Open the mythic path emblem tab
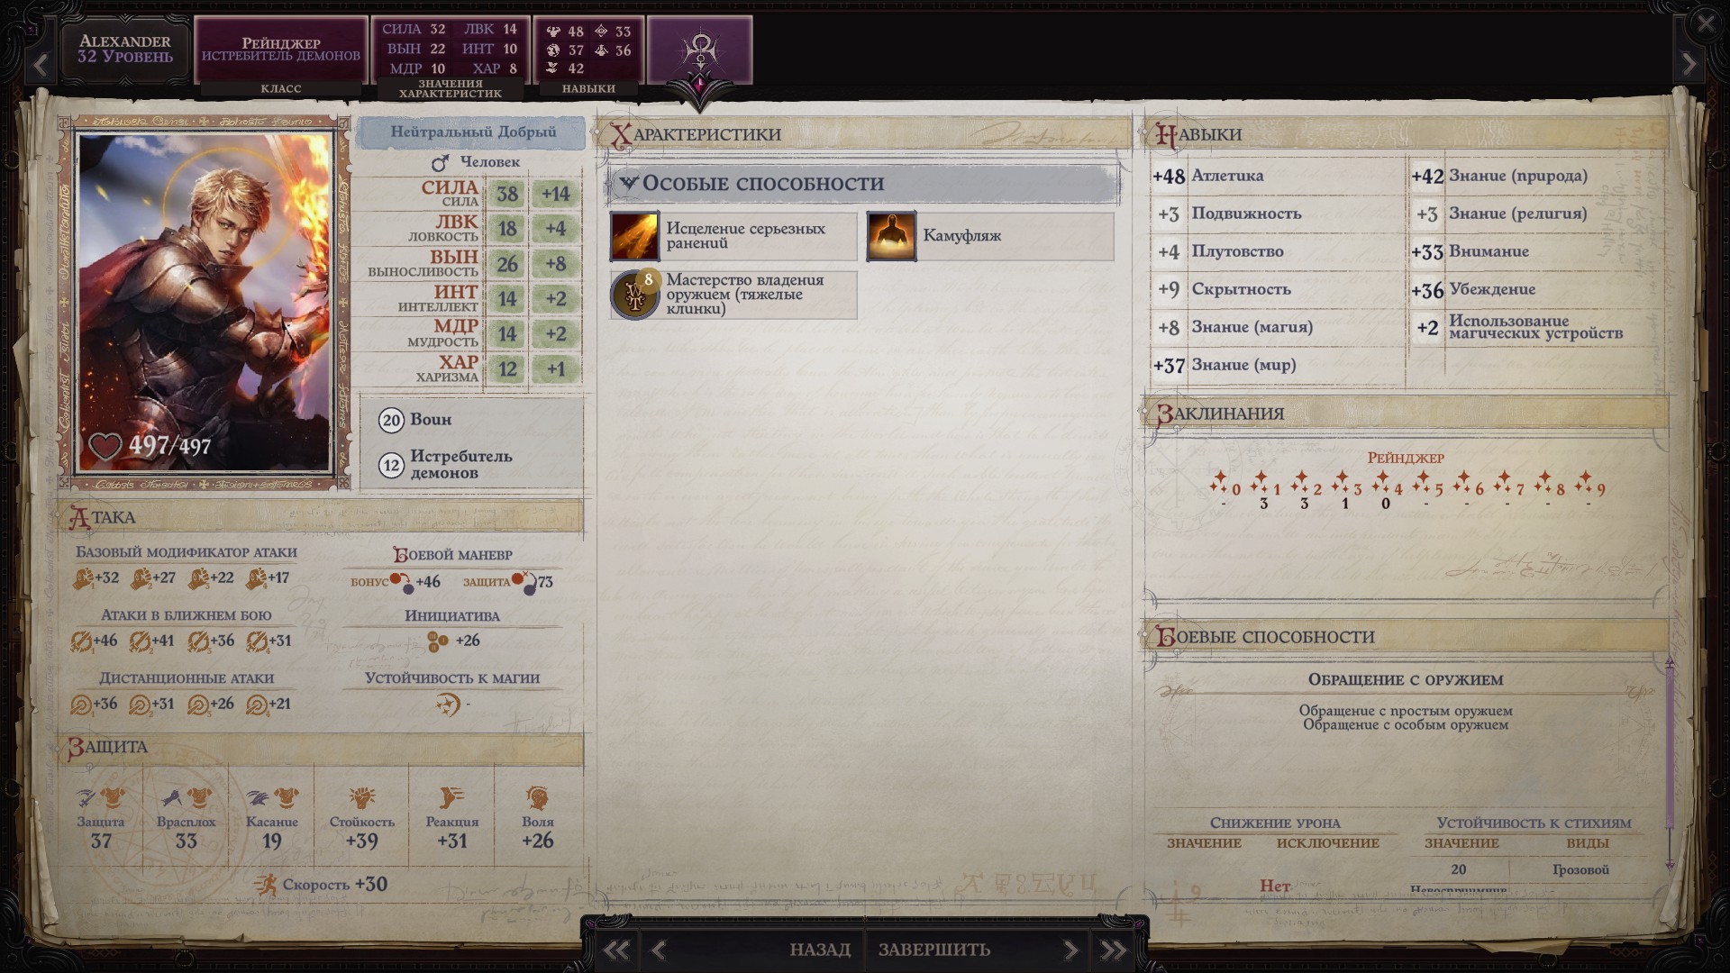Image resolution: width=1730 pixels, height=973 pixels. [x=700, y=52]
